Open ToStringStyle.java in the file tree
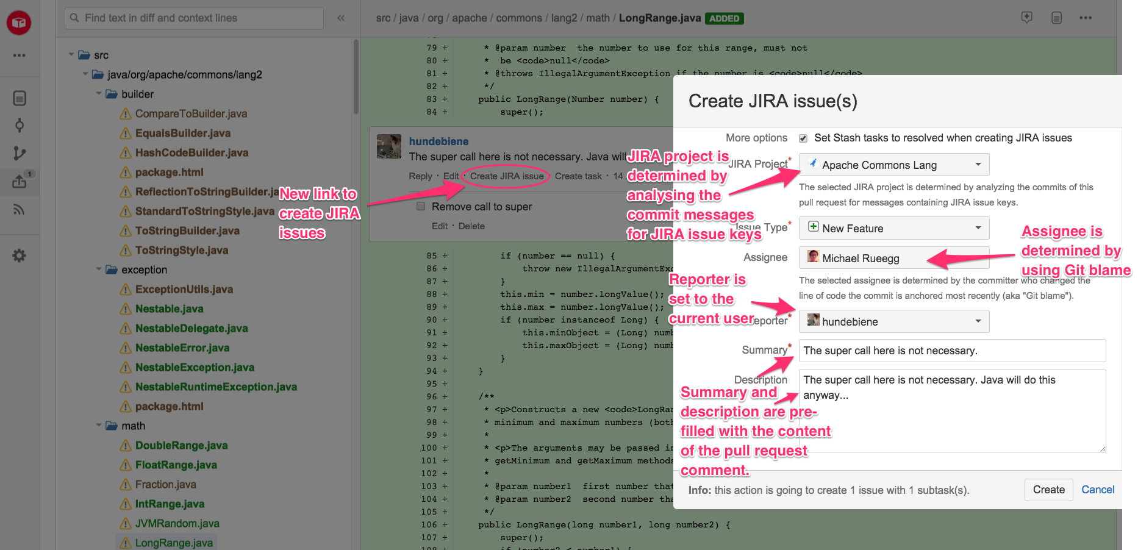1138x550 pixels. [x=182, y=251]
